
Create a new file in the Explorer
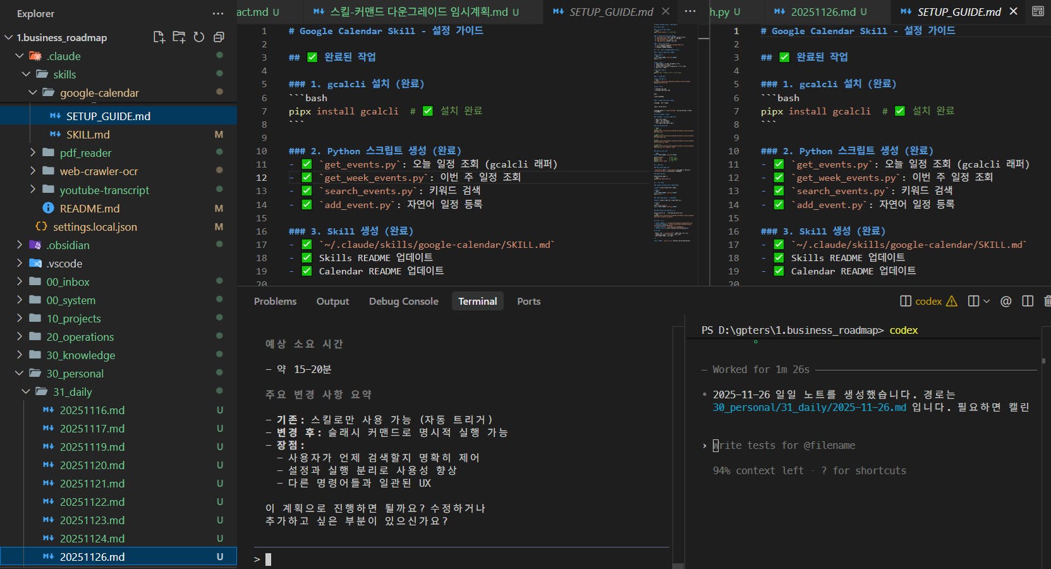click(159, 37)
